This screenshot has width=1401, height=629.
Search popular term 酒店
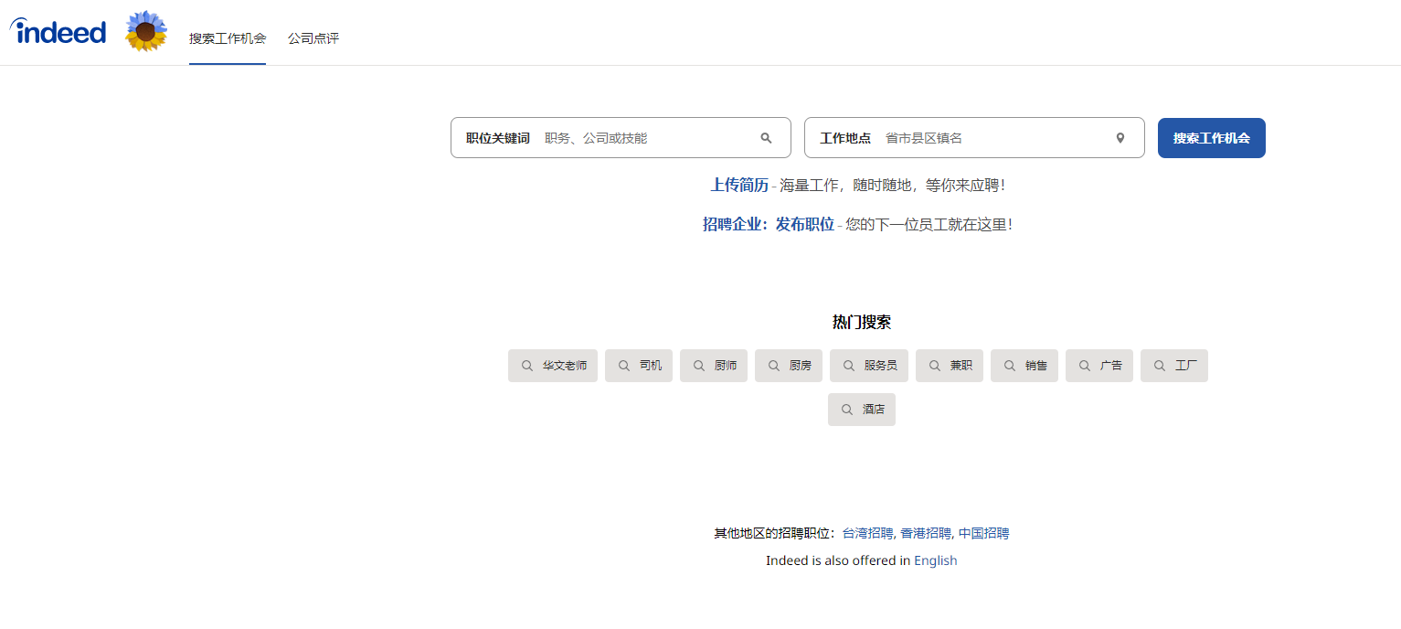(862, 410)
